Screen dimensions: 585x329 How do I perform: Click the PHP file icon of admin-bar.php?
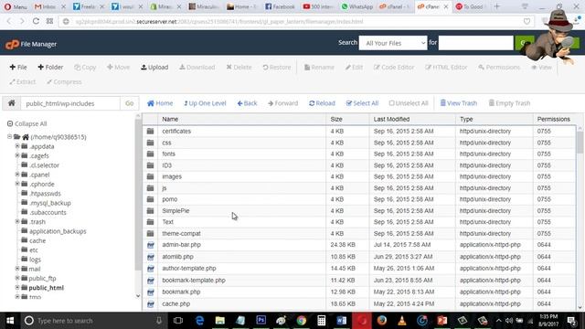click(x=151, y=245)
